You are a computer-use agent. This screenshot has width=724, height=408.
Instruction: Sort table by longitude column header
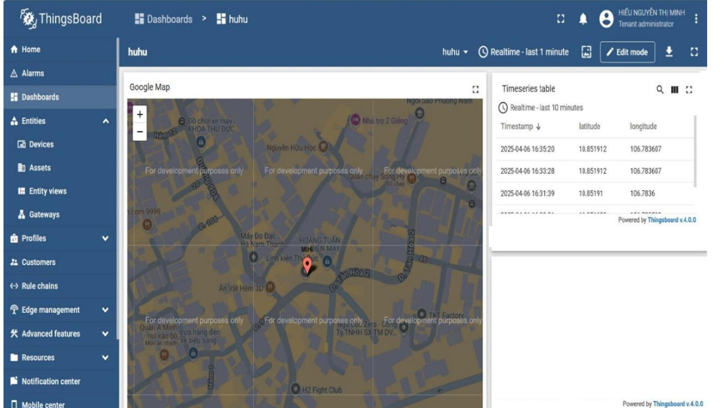coord(643,127)
